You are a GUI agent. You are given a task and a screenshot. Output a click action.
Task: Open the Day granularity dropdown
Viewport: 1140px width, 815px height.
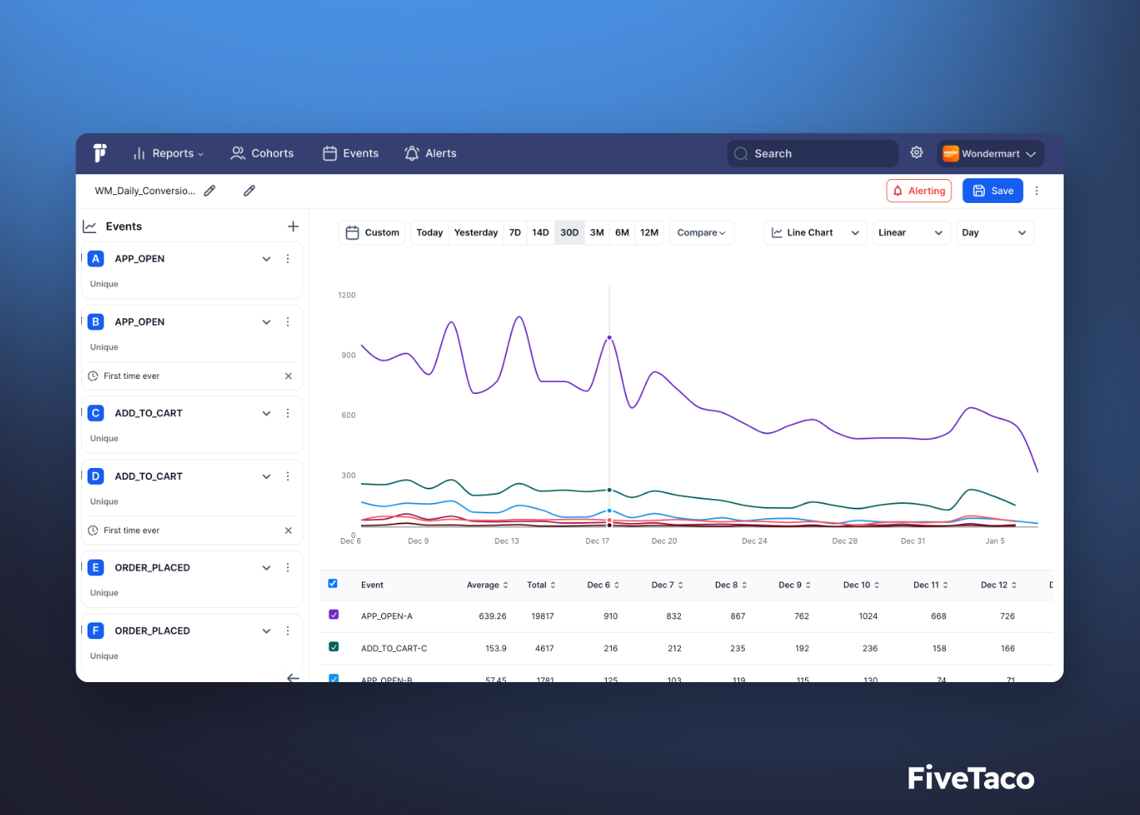coord(995,232)
